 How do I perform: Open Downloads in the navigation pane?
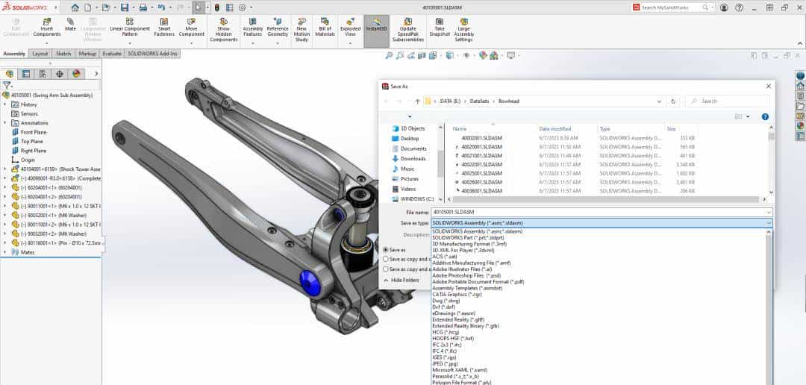[413, 158]
